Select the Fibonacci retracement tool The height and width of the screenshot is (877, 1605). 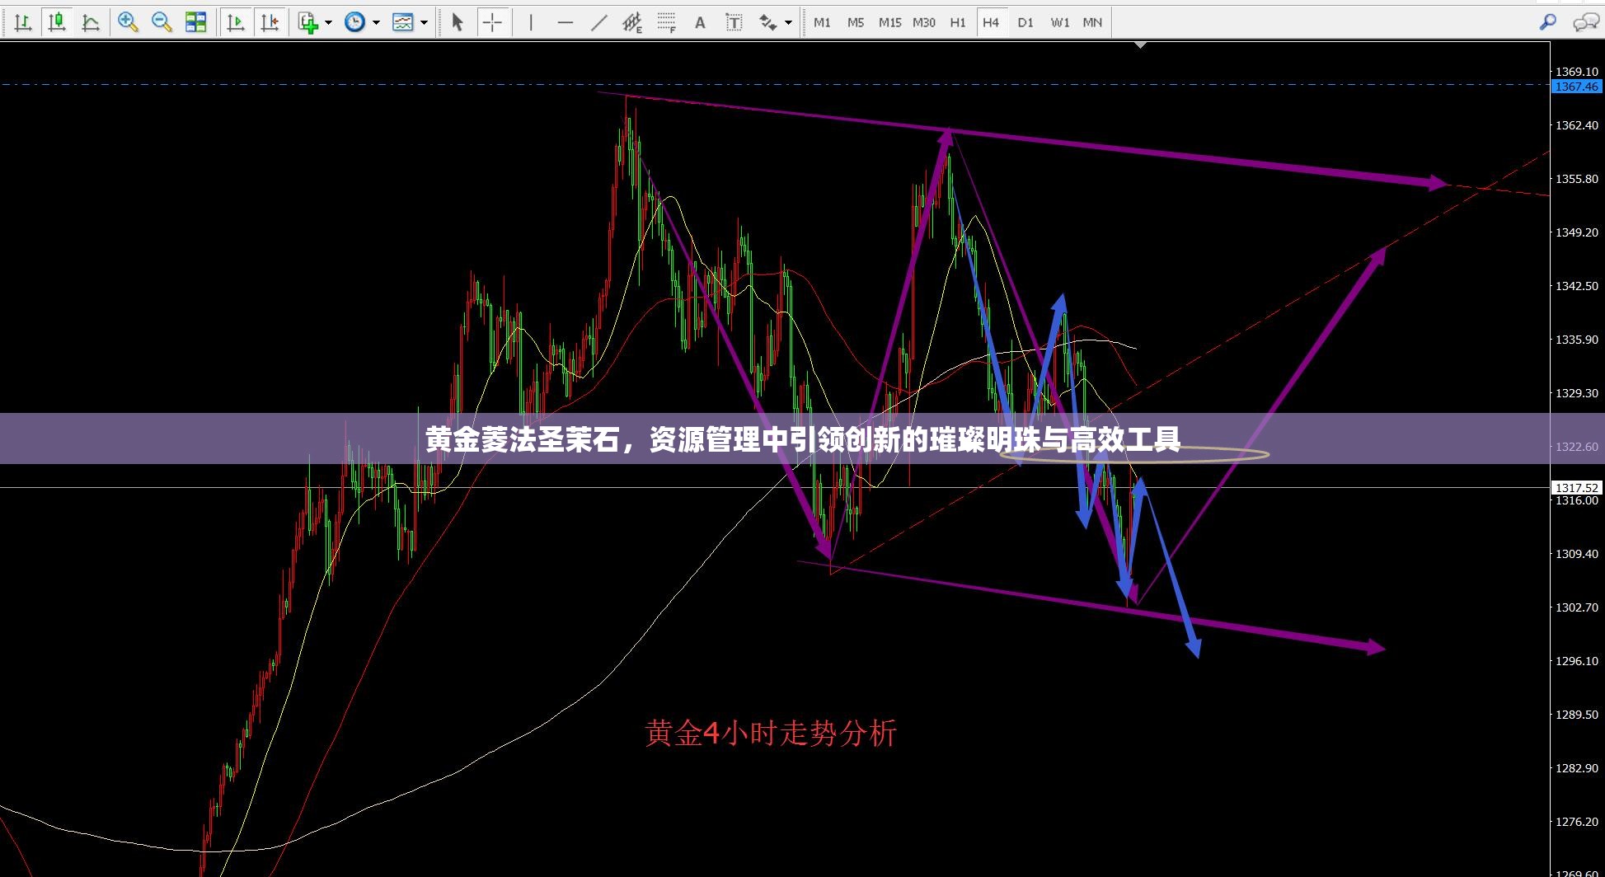coord(666,22)
